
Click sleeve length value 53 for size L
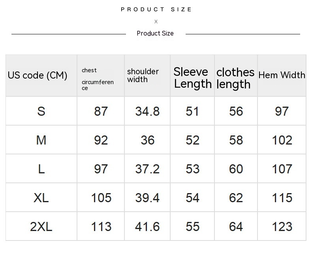(x=192, y=169)
